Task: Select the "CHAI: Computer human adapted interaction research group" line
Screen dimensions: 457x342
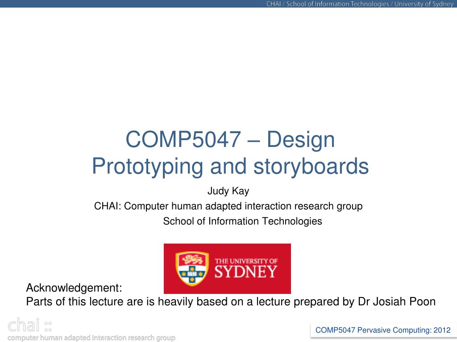Action: tap(228, 206)
